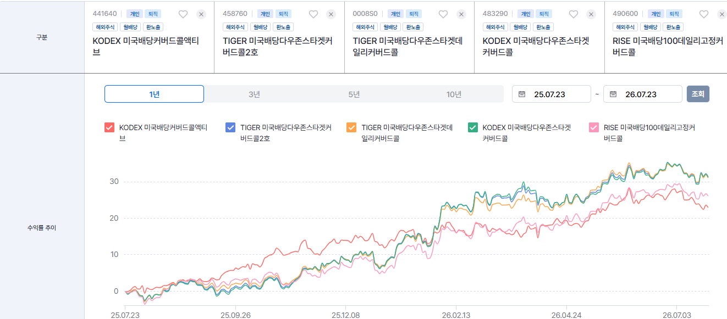727x319 pixels.
Task: Favorite the 0008S0 TIGER fund with heart
Action: tap(443, 14)
